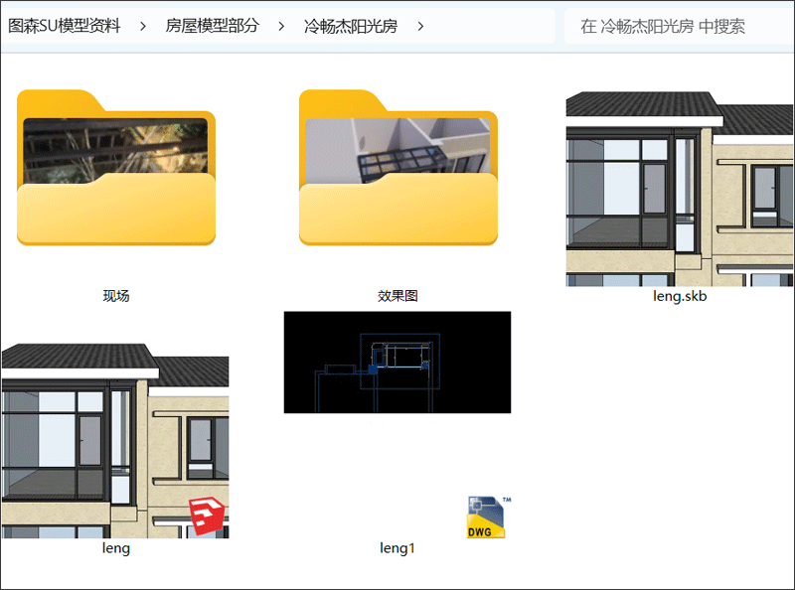The width and height of the screenshot is (795, 590).
Task: Go to 房屋模型部分 breadcrumb folder
Action: coord(212,27)
